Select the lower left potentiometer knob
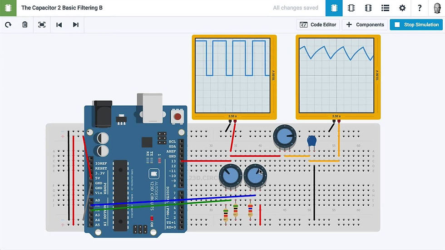This screenshot has height=250, width=445. tap(231, 176)
